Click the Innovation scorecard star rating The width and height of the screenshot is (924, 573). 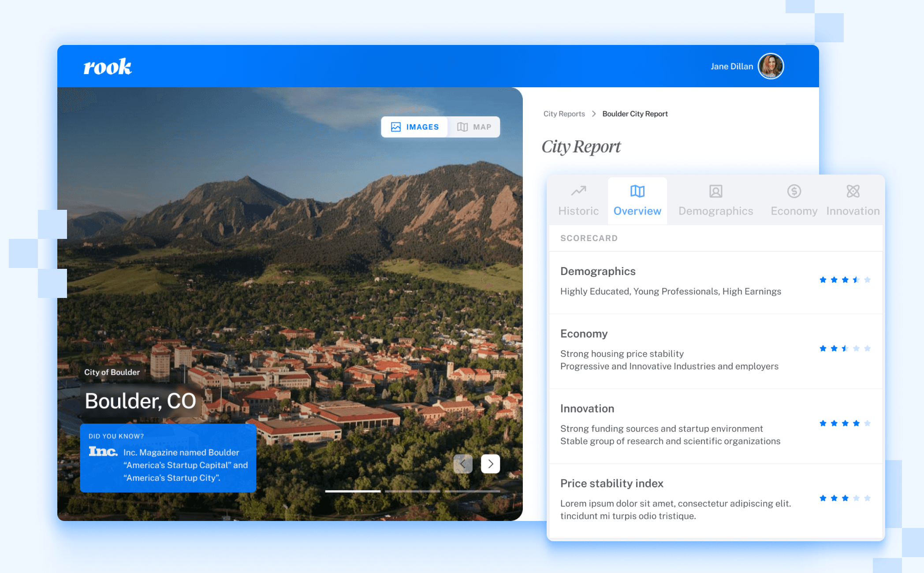coord(845,424)
